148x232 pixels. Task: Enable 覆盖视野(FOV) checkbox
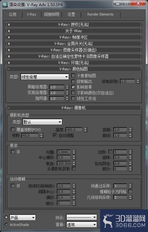13,130
